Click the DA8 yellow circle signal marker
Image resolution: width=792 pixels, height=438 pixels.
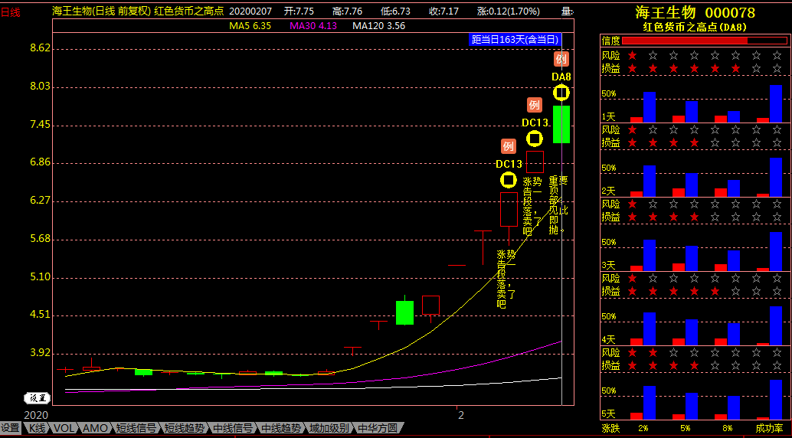[561, 93]
